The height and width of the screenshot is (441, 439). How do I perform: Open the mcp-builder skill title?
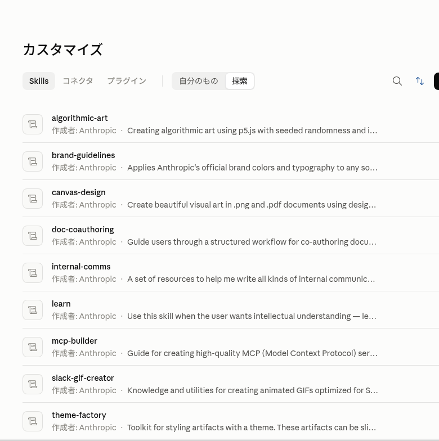[74, 341]
